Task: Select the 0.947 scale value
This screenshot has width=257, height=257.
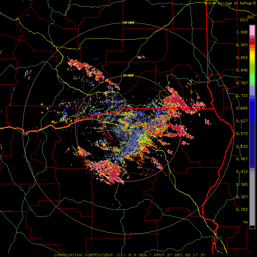Action: pyautogui.click(x=242, y=45)
